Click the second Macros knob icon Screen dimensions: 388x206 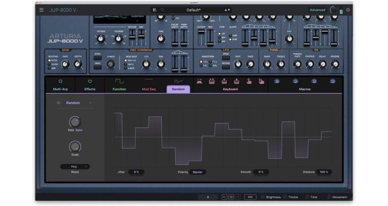[295, 81]
